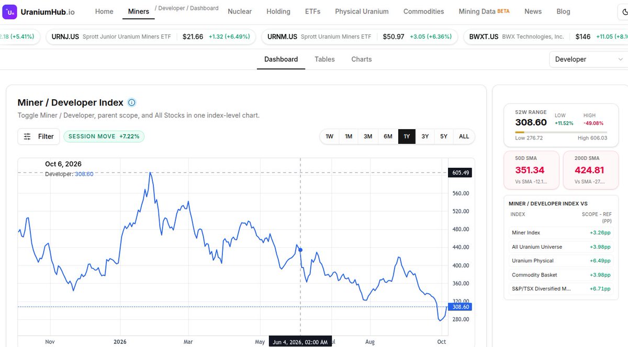Select the Miners nav item

click(x=139, y=11)
